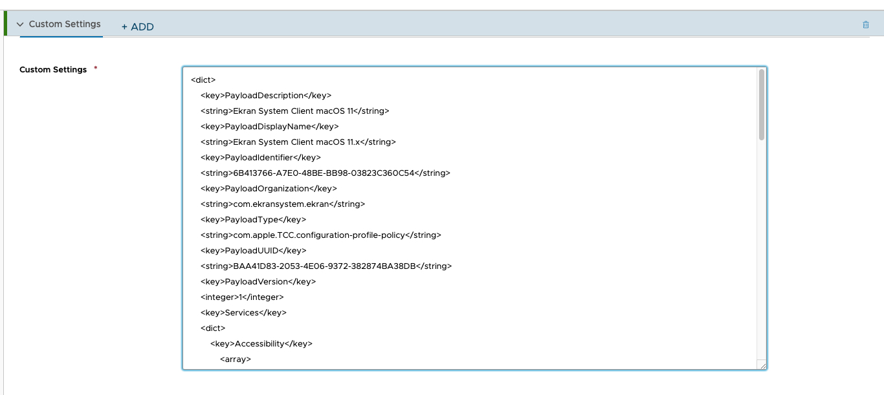Image resolution: width=884 pixels, height=395 pixels.
Task: Click the textarea vertical scrollbar thumb
Action: (762, 103)
